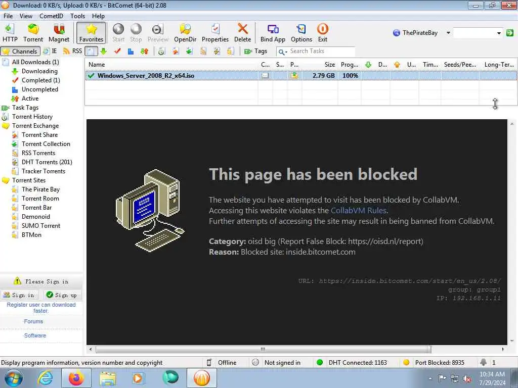Select Torrent Sites folder in sidebar
The image size is (518, 388).
click(x=29, y=180)
